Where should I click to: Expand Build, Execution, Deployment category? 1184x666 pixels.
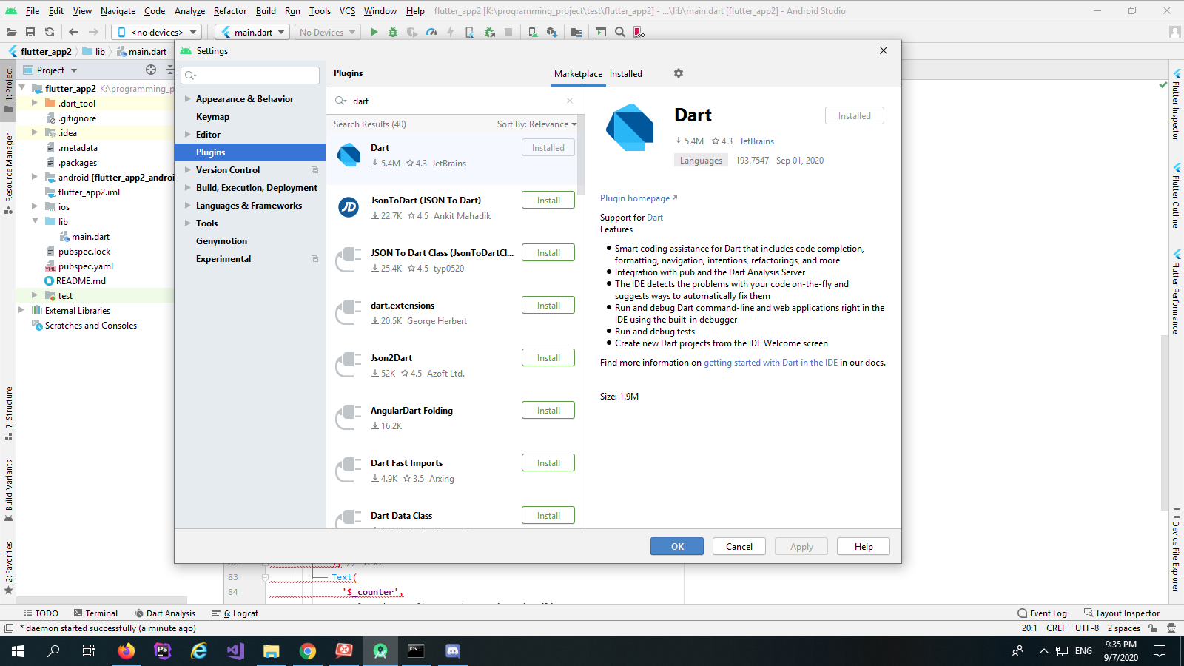point(188,188)
